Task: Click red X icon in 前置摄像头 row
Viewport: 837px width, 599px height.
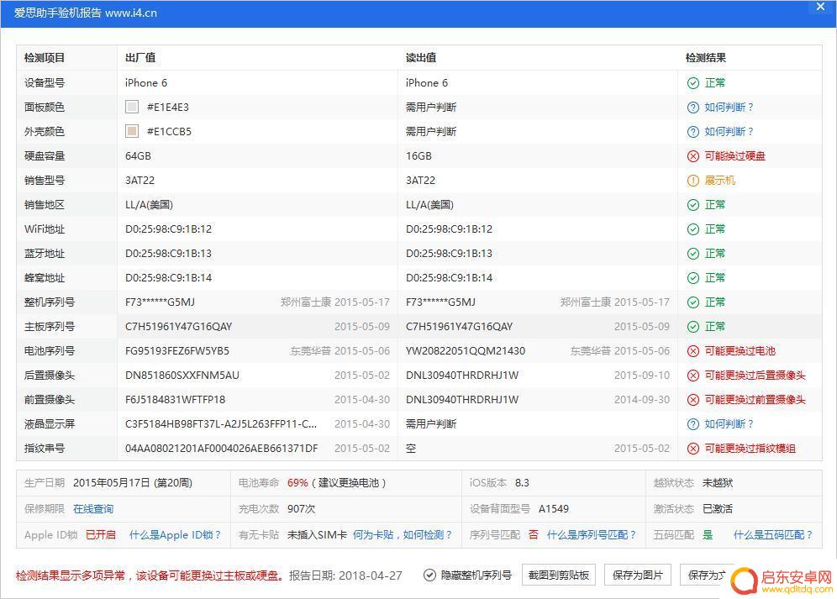Action: pyautogui.click(x=692, y=400)
